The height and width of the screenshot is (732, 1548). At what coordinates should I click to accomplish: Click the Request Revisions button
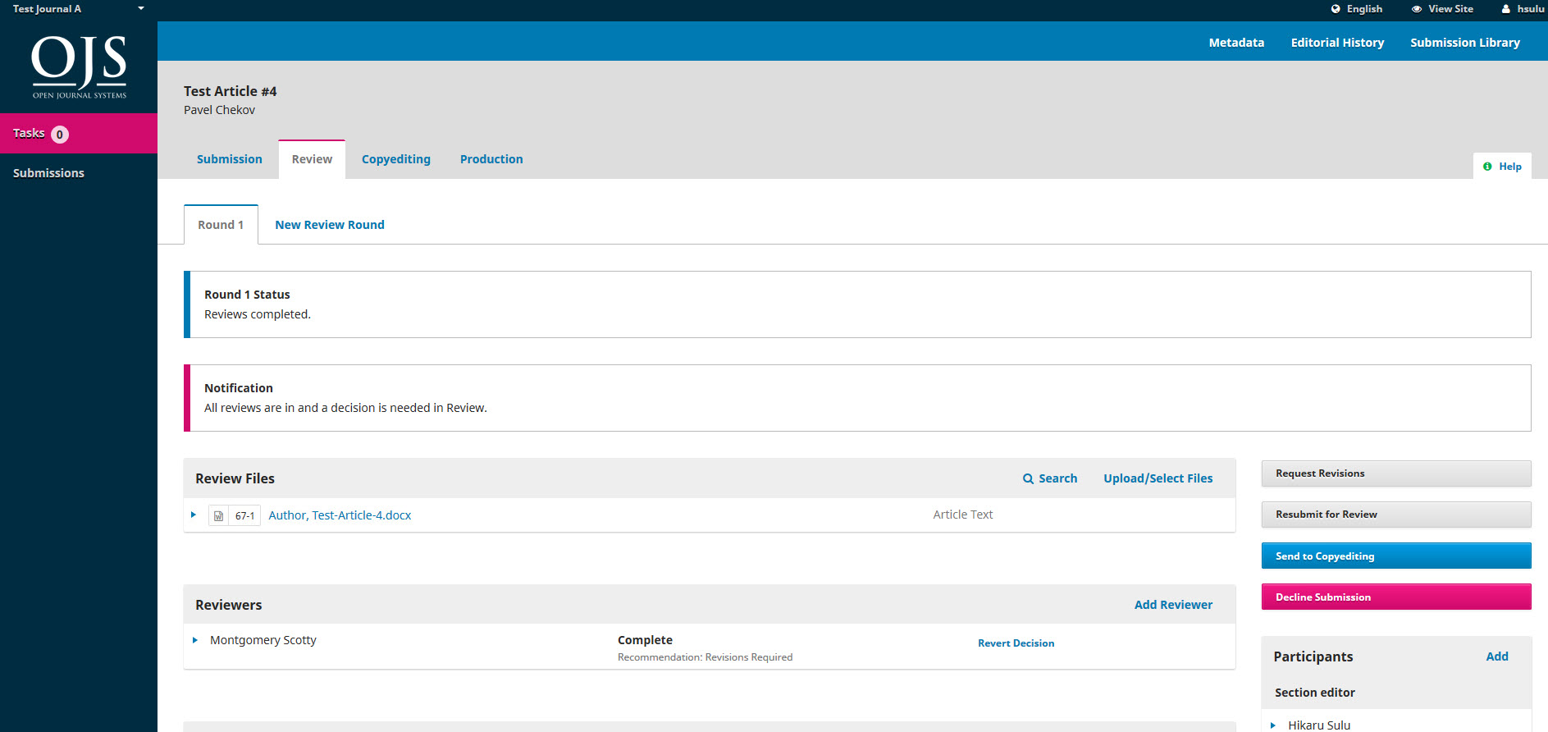tap(1395, 474)
